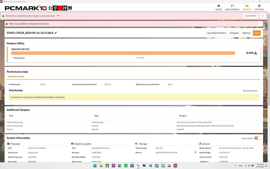Open File Explorer from the taskbar
Viewport: 270px width, 169px height.
(101, 166)
